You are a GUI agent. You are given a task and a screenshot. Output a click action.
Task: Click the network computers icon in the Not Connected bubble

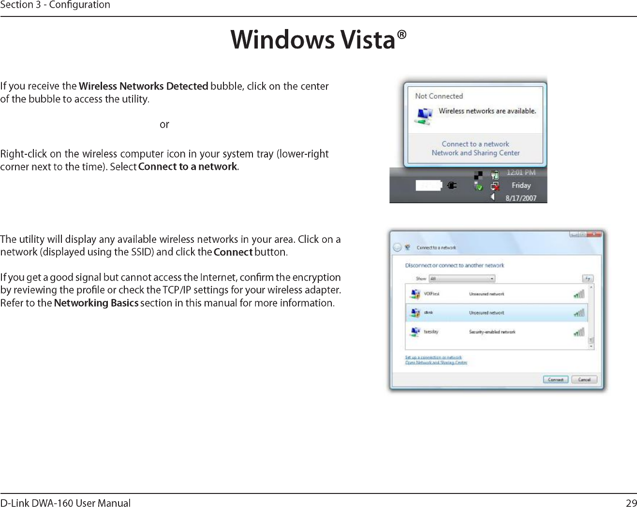[424, 116]
